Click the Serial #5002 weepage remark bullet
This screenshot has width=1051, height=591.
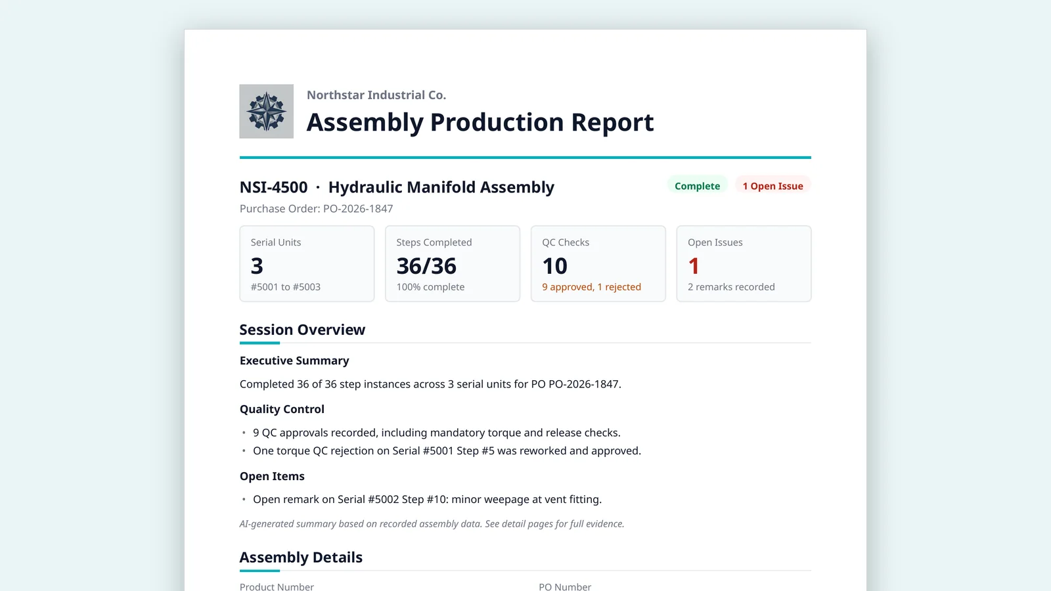tap(427, 500)
